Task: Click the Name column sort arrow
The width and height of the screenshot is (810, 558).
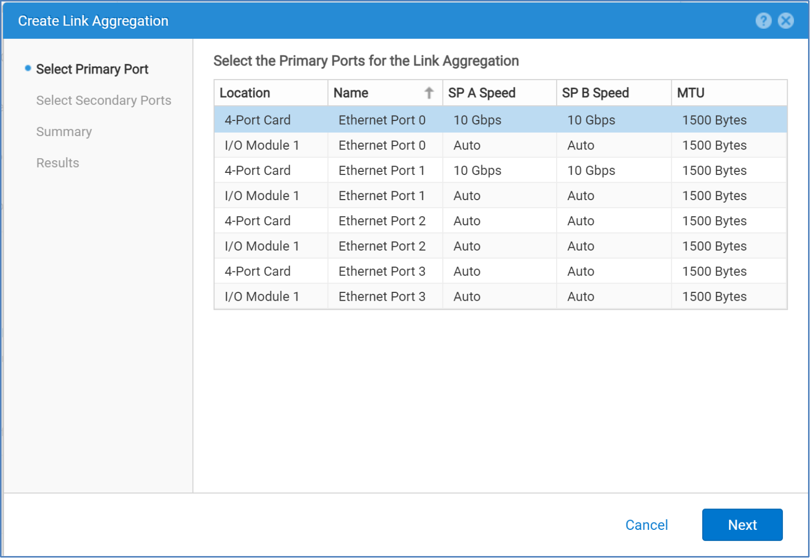Action: pyautogui.click(x=429, y=93)
